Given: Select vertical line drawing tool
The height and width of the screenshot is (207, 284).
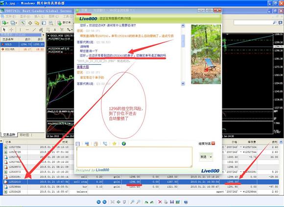Looking at the screenshot, I should pyautogui.click(x=20, y=29).
